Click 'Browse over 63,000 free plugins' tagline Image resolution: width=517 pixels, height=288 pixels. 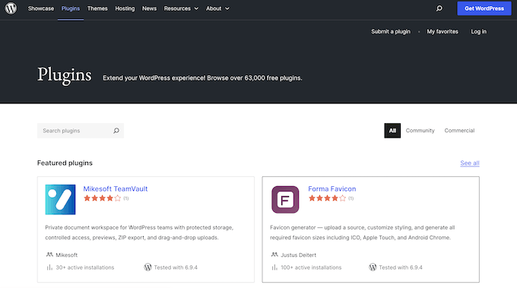tap(255, 78)
